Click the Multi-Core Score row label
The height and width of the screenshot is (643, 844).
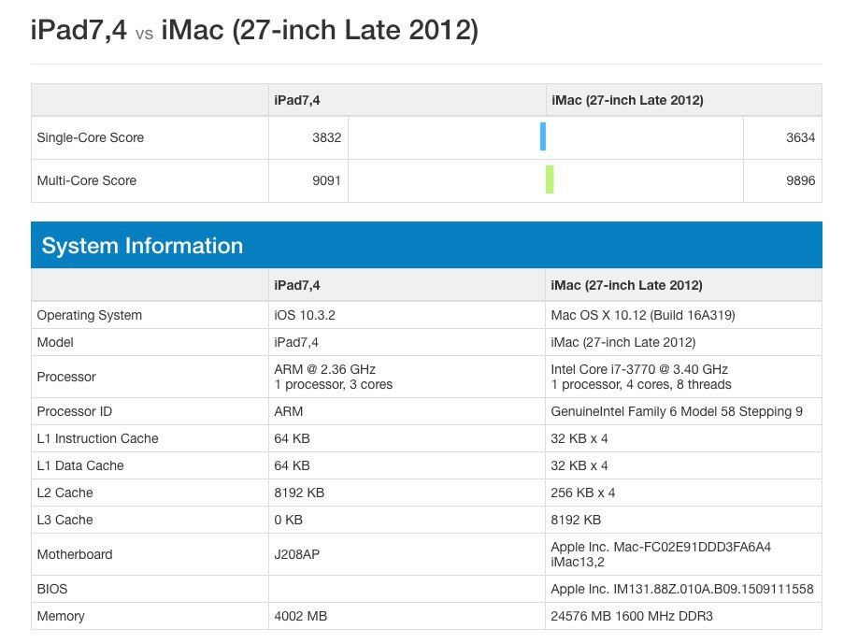pyautogui.click(x=86, y=180)
